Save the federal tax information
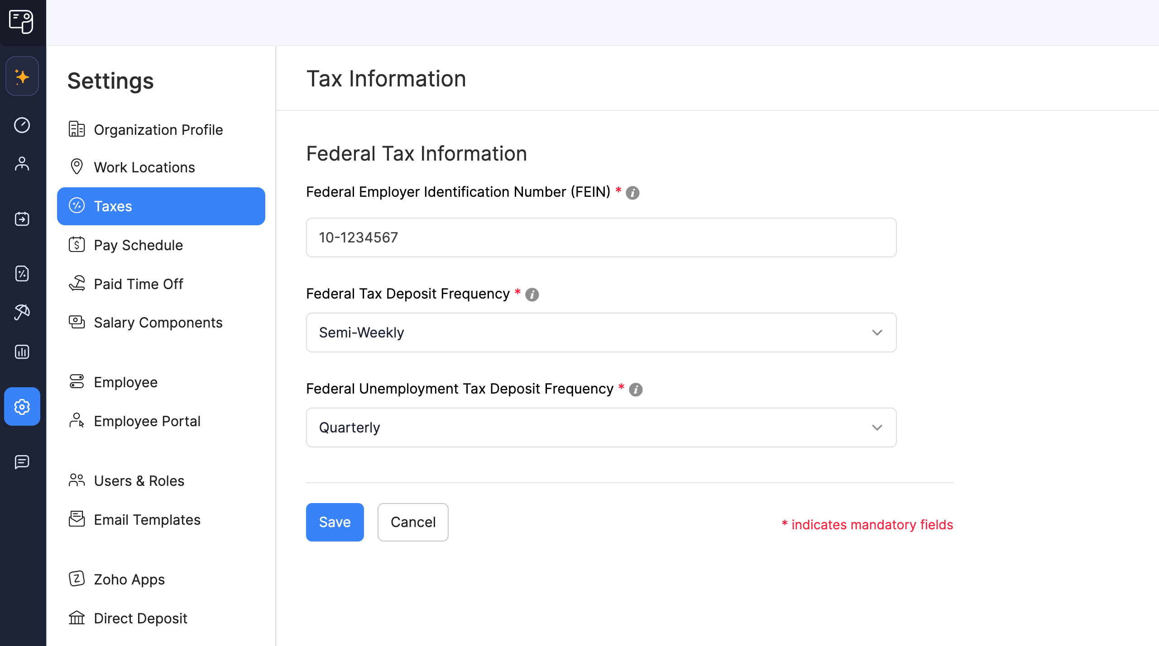1159x646 pixels. (x=335, y=522)
